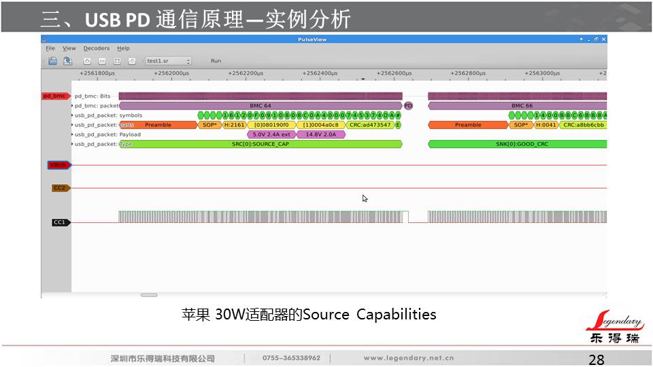Select the VBUS channel label
653x367 pixels.
click(x=58, y=165)
